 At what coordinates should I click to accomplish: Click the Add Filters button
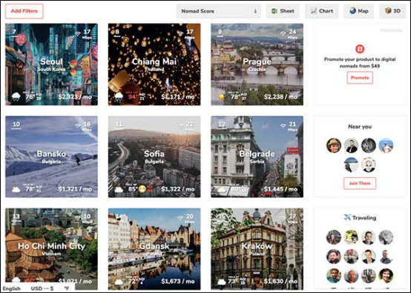coord(24,11)
